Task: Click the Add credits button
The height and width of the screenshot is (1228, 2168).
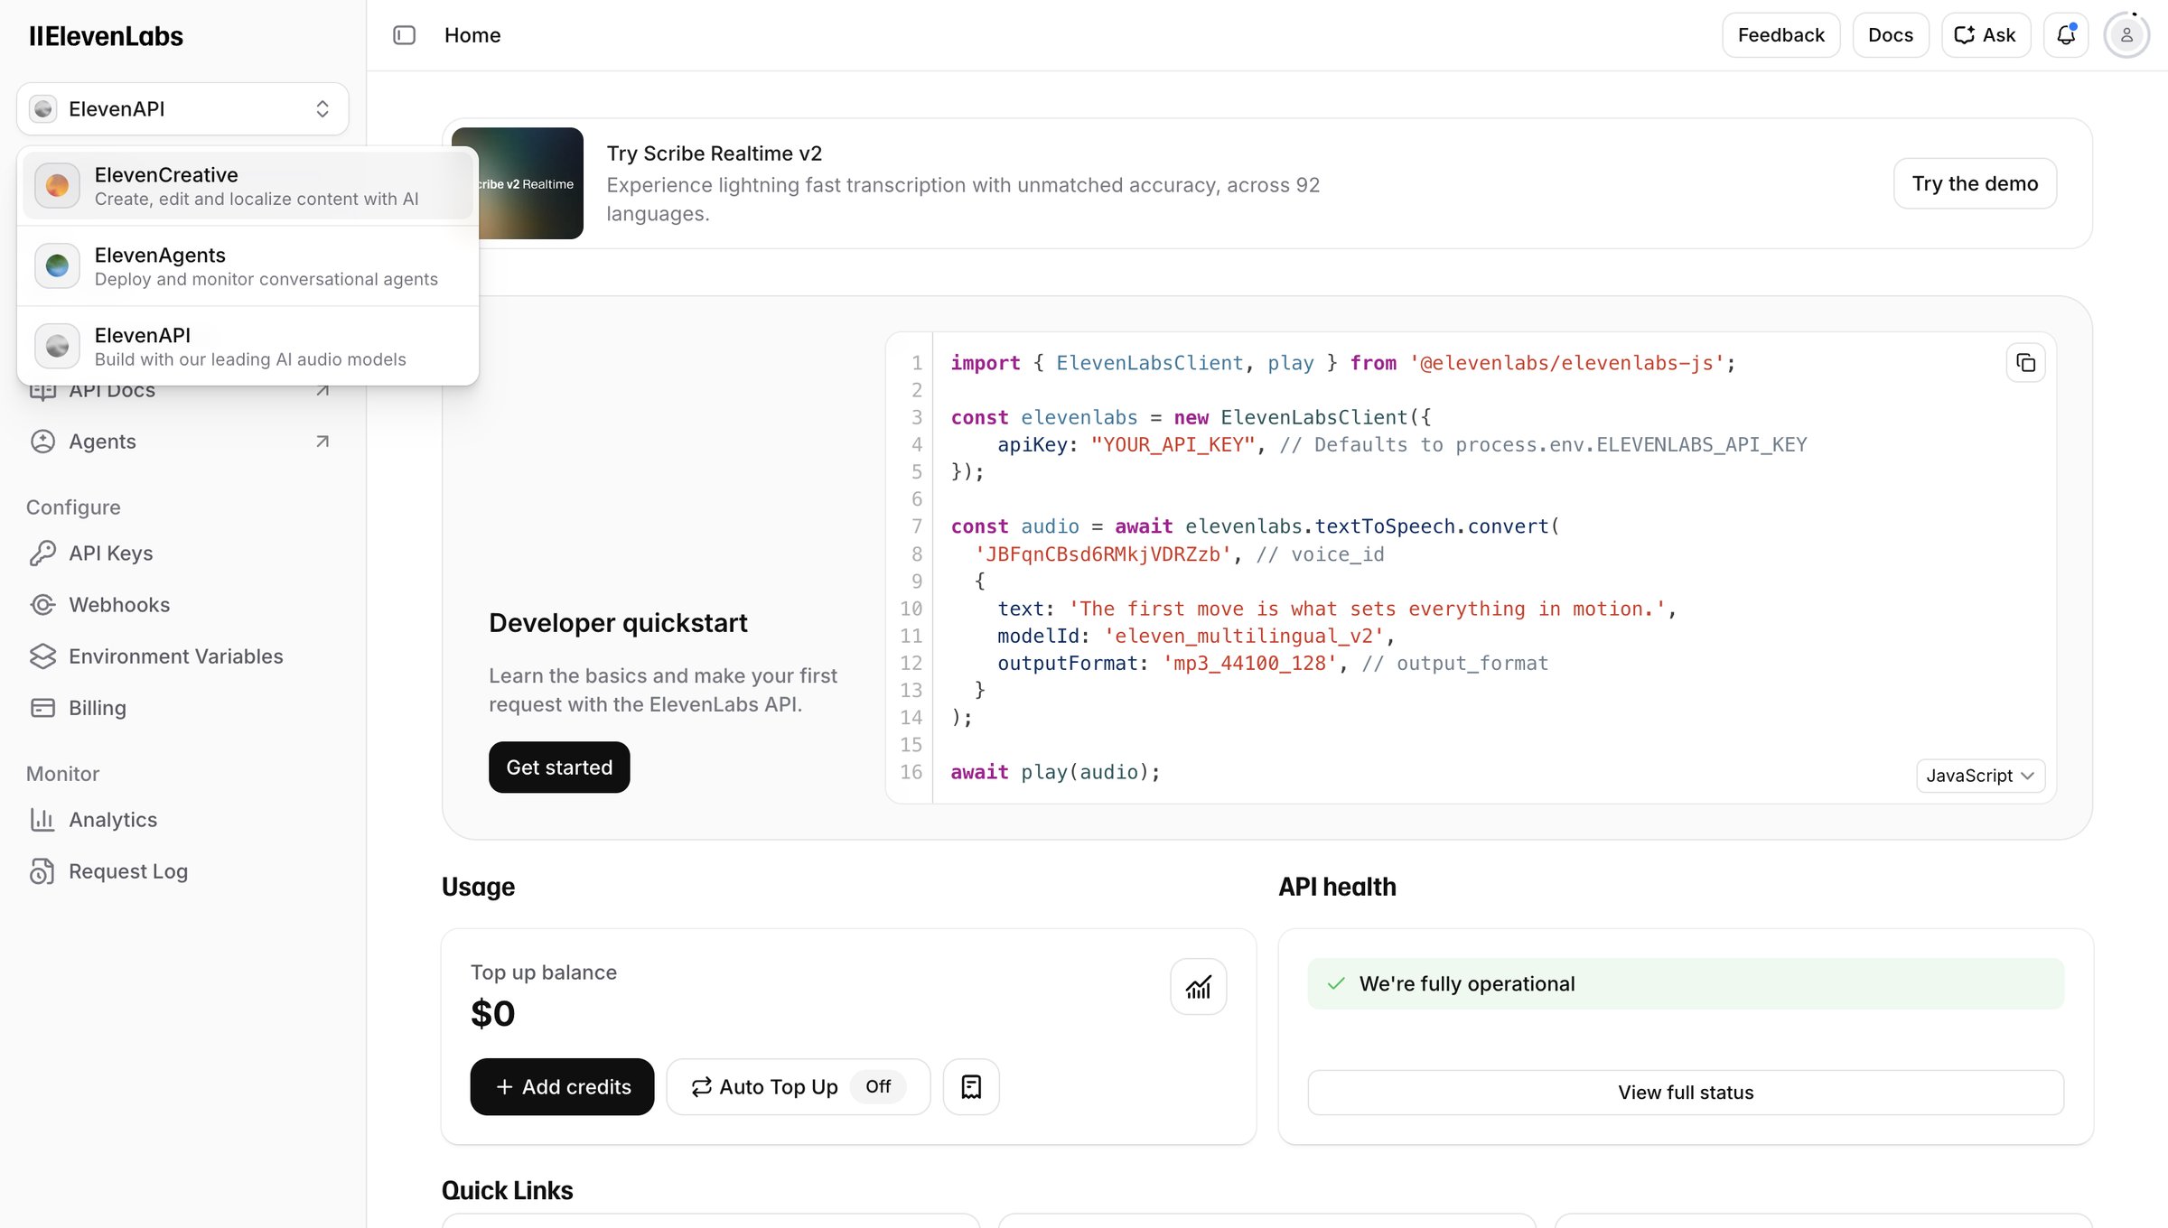Action: [562, 1087]
